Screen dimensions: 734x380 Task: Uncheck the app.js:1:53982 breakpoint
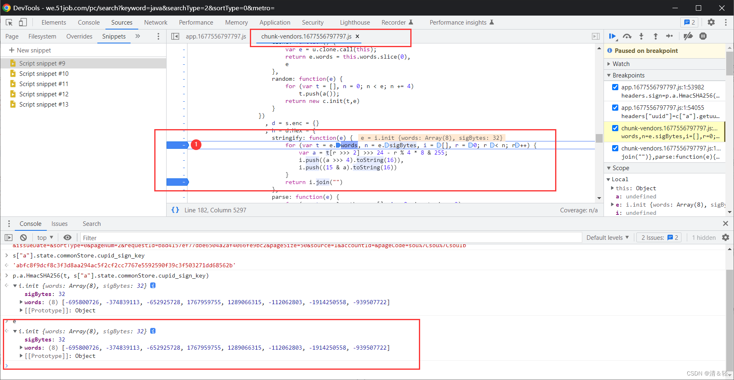point(615,87)
